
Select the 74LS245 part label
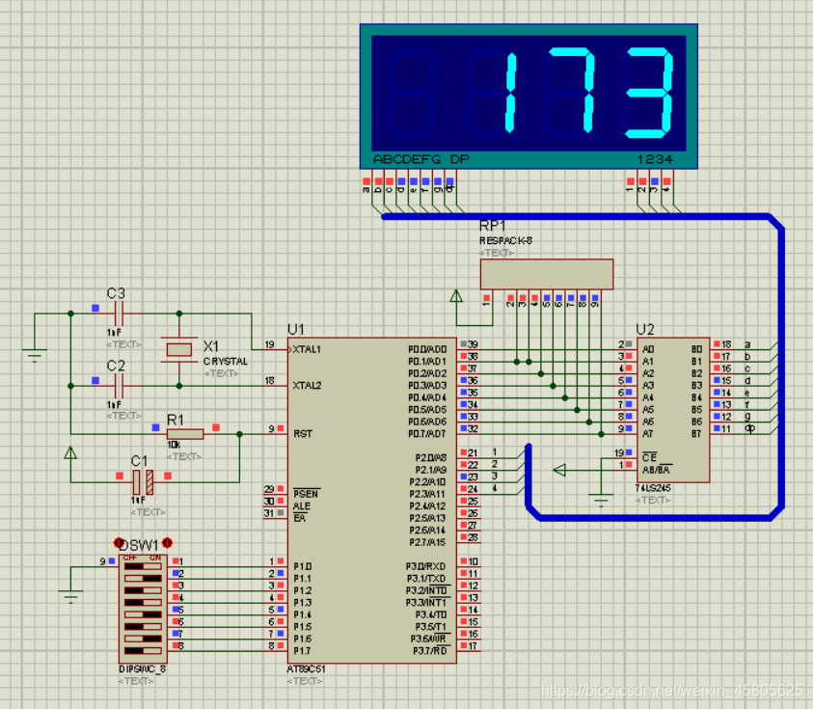(x=653, y=488)
